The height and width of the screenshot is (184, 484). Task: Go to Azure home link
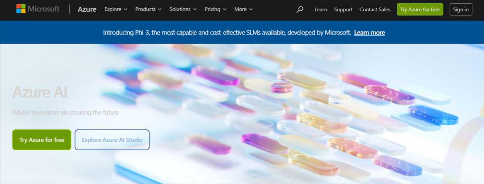pos(87,9)
